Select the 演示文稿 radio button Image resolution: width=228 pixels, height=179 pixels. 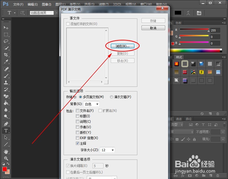click(x=112, y=97)
